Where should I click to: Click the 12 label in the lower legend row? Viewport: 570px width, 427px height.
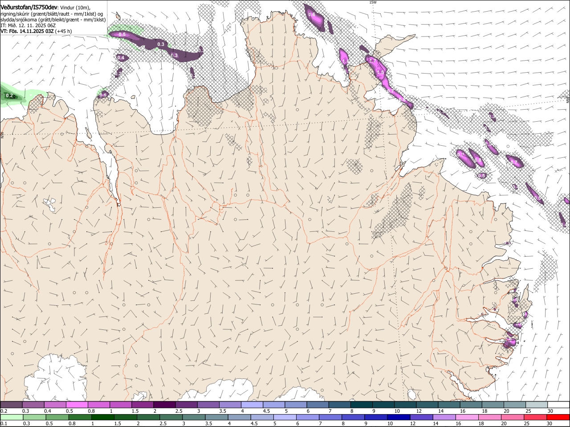(412, 423)
